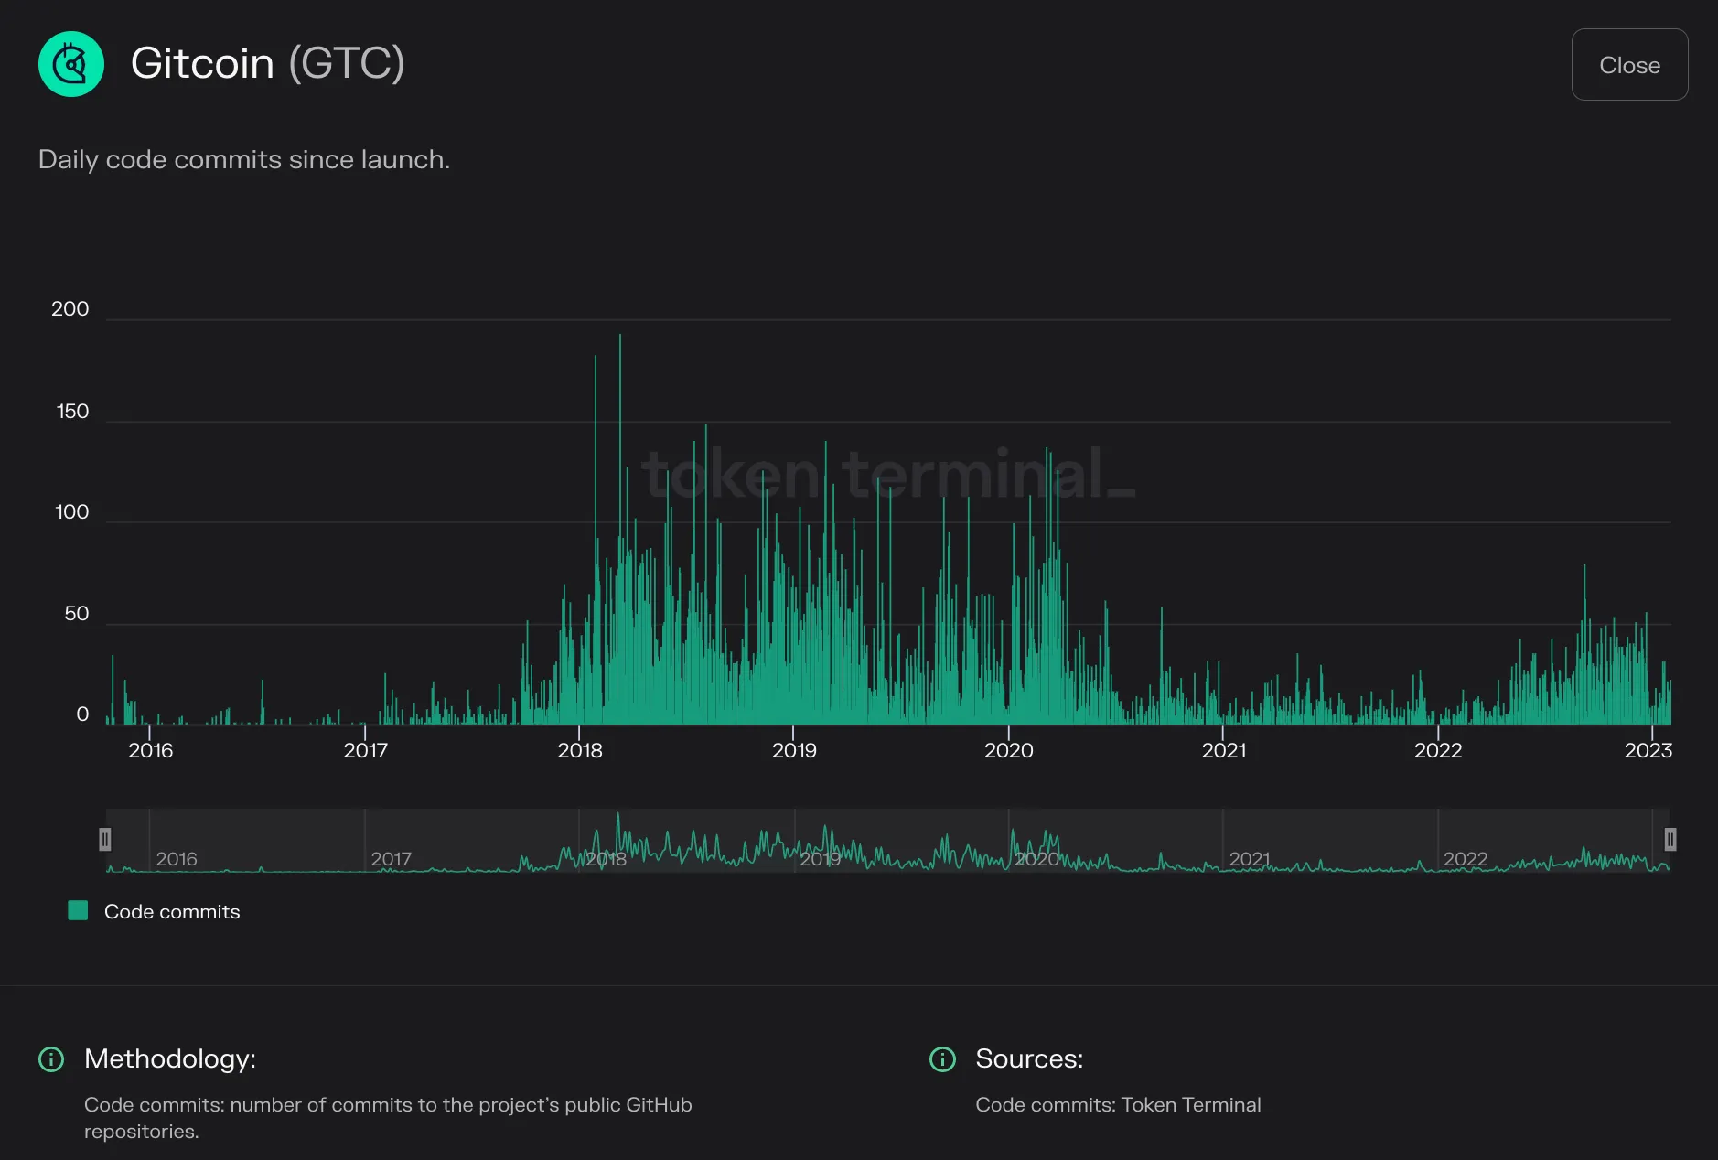Click the 2023 x-axis label
The width and height of the screenshot is (1718, 1160).
tap(1648, 750)
